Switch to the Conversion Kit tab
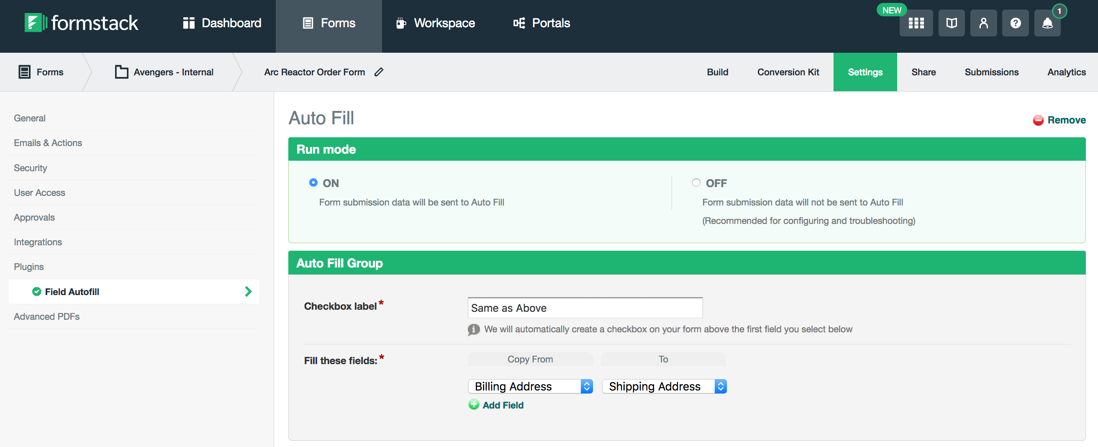1098x447 pixels. [x=788, y=72]
